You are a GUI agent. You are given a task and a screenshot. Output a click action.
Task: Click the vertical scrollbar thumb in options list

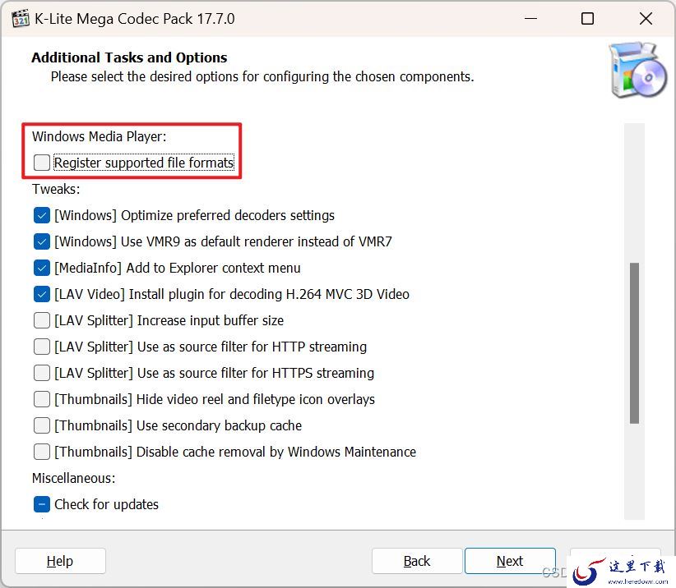click(634, 343)
